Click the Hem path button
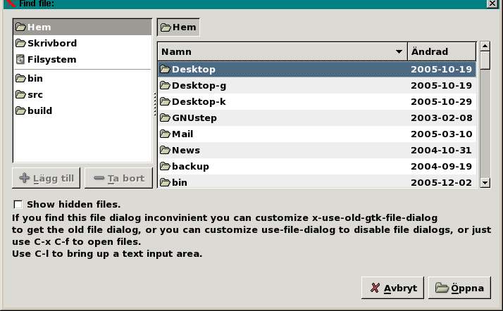503x311 pixels. click(178, 27)
